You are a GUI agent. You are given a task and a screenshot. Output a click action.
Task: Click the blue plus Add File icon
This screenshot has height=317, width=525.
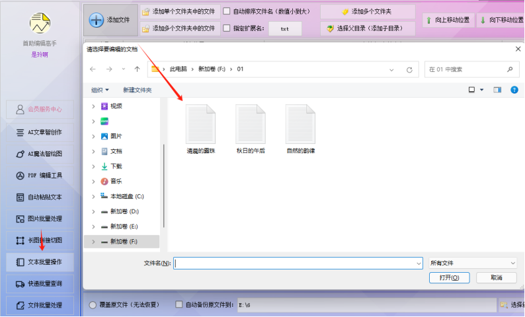(96, 20)
